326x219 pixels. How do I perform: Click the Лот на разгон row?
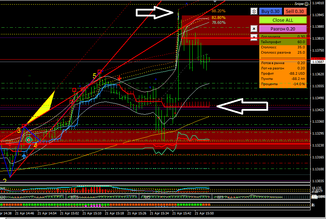click(x=283, y=68)
